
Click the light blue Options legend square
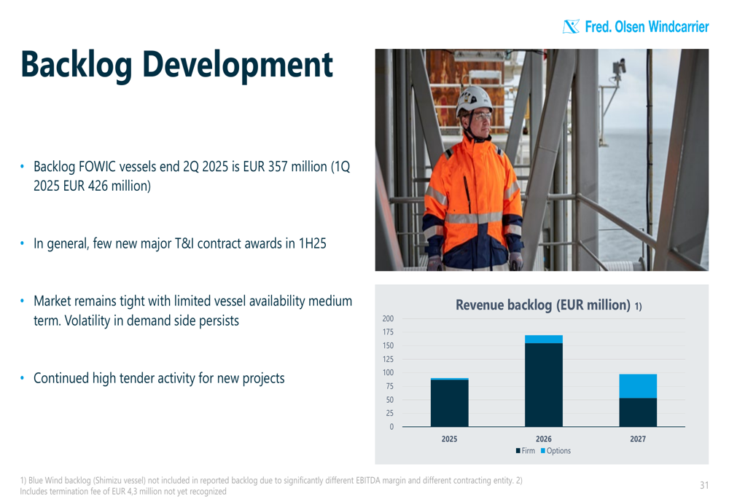543,451
